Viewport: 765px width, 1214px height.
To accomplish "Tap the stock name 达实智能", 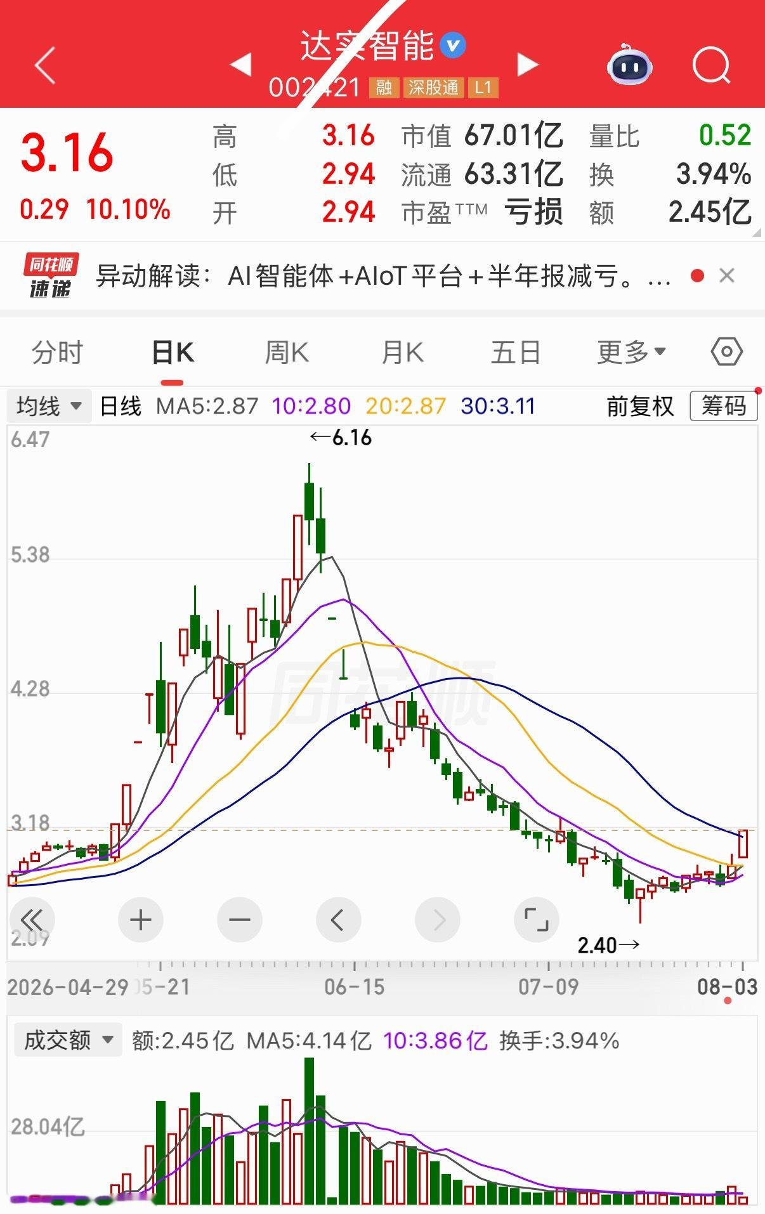I will click(367, 46).
